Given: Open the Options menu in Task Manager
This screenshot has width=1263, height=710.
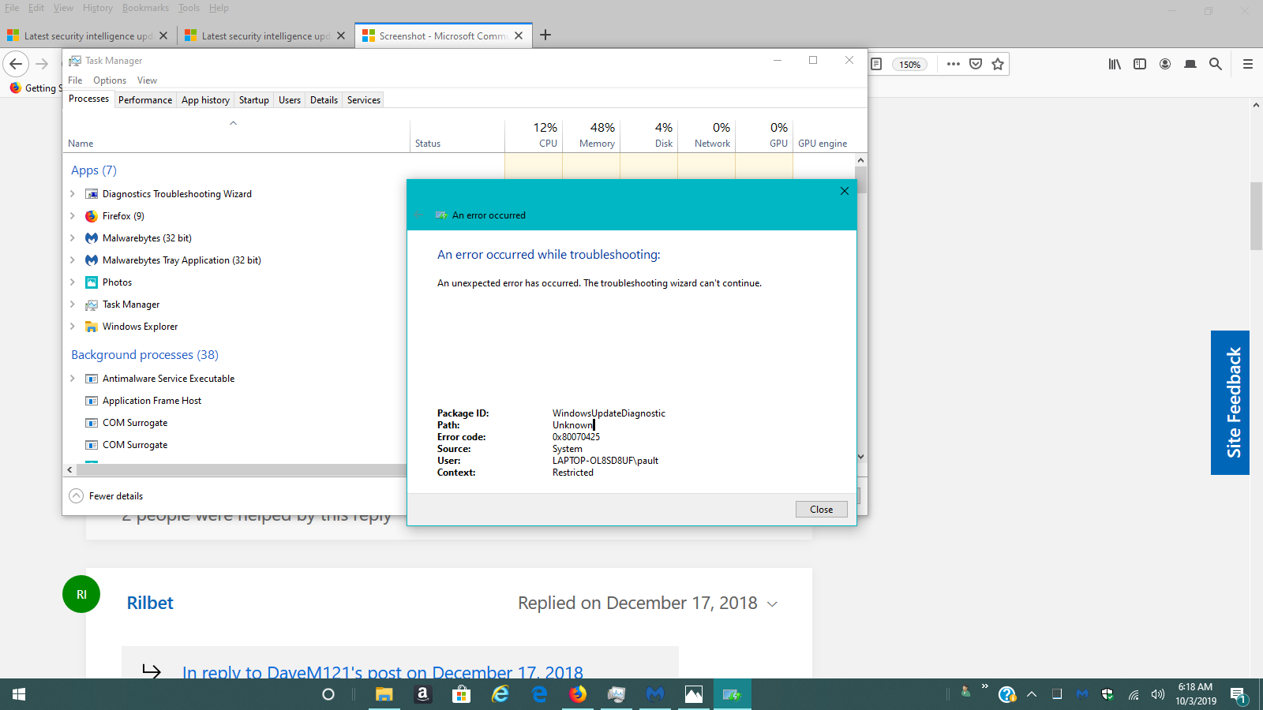Looking at the screenshot, I should click(110, 80).
